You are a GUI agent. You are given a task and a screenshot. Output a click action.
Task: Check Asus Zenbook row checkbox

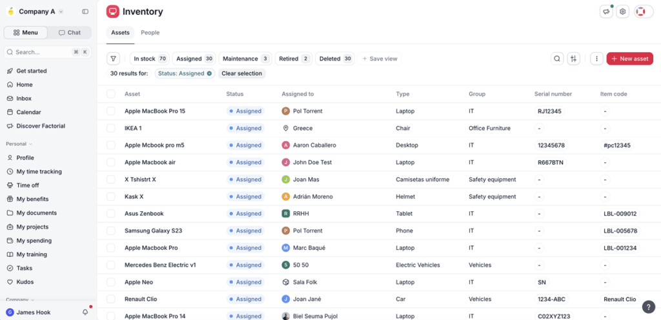[x=110, y=214]
